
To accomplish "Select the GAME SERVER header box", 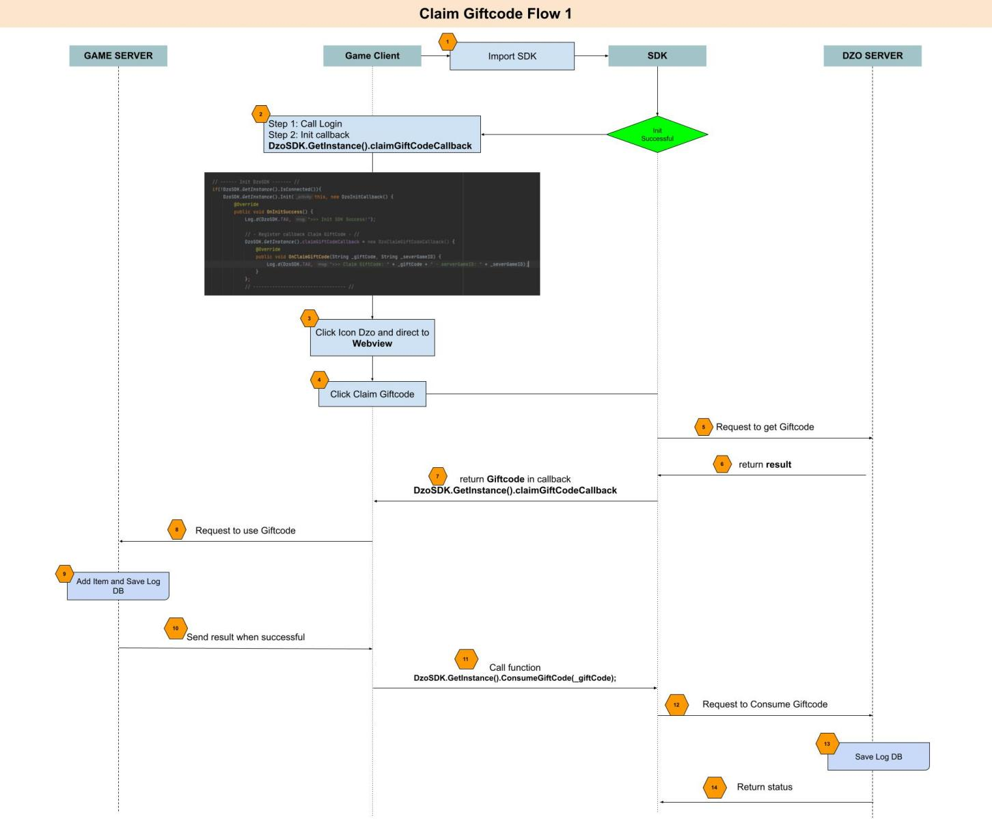I will click(x=118, y=55).
